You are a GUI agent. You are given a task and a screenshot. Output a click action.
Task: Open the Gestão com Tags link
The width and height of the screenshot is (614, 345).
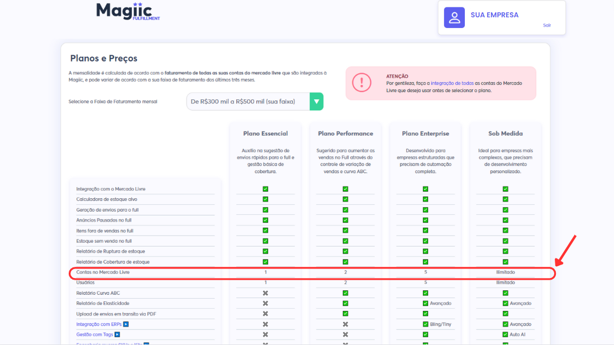coord(94,334)
